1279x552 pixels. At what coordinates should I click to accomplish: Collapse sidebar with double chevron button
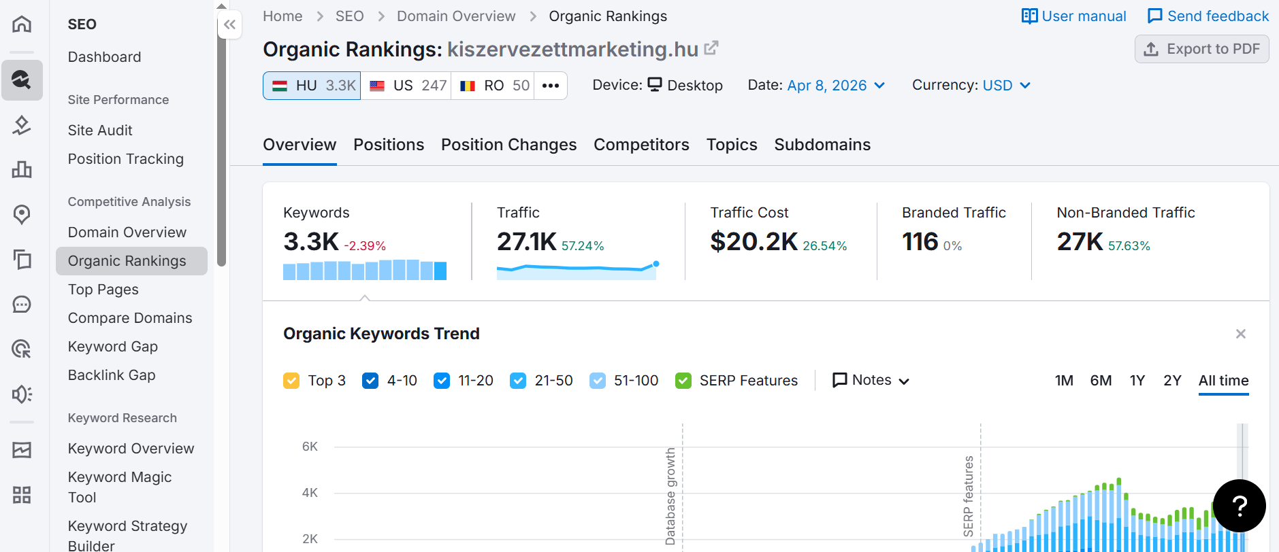pos(230,25)
